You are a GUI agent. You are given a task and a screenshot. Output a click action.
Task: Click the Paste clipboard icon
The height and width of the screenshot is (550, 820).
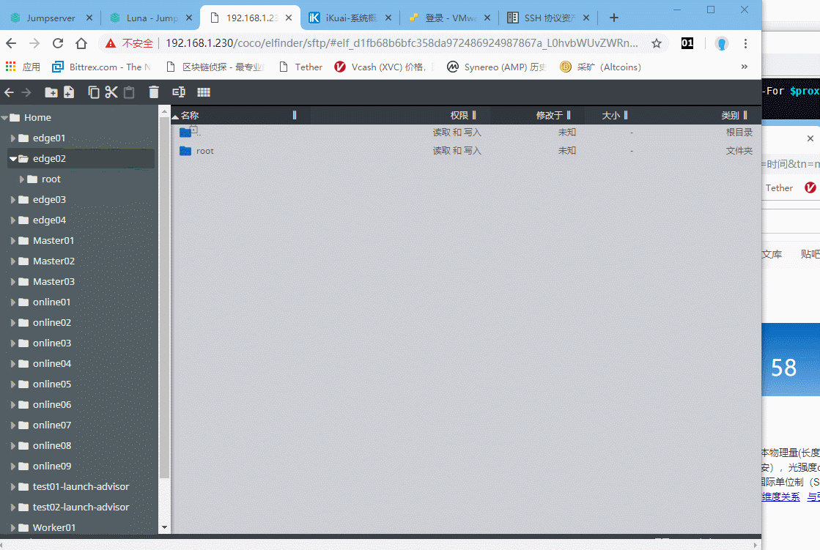pyautogui.click(x=129, y=92)
